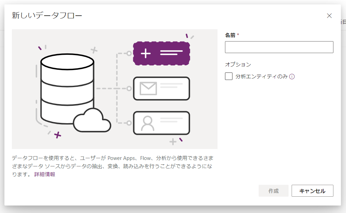Click the dataflow illustration image
The height and width of the screenshot is (213, 346).
pyautogui.click(x=115, y=89)
